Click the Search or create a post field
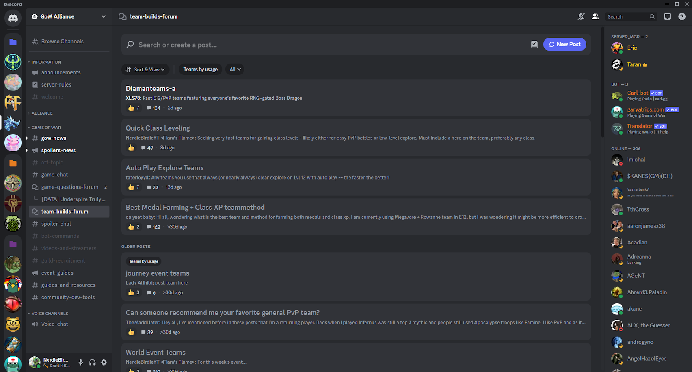Screen dimensions: 692x372 click(303, 45)
